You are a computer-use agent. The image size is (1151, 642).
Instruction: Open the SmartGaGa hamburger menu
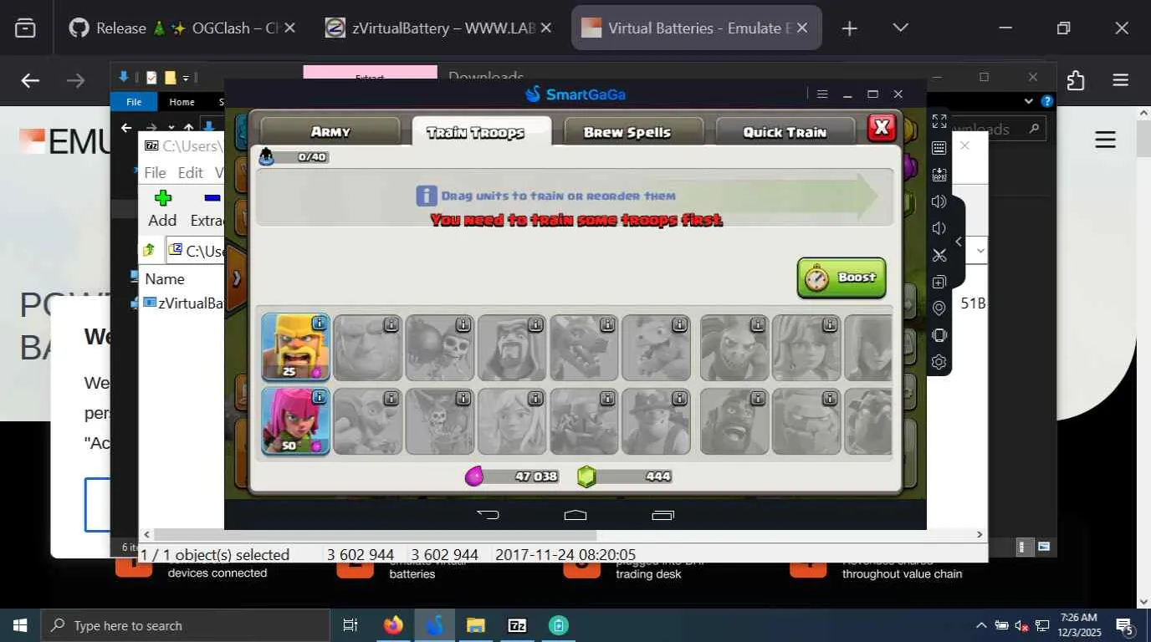pos(822,94)
